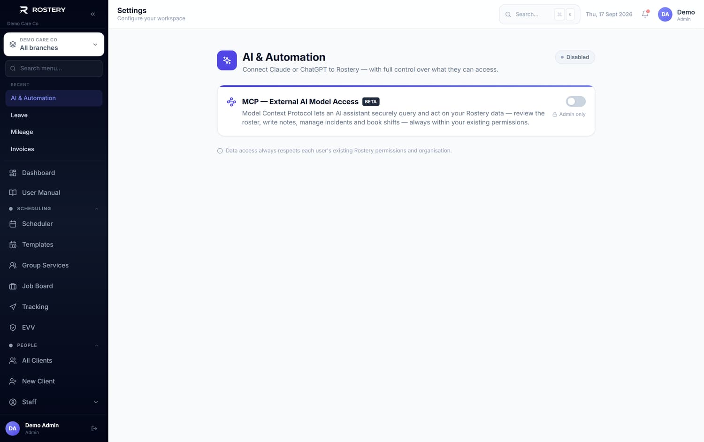Click the Dashboard grid icon
Image resolution: width=704 pixels, height=442 pixels.
pyautogui.click(x=13, y=173)
